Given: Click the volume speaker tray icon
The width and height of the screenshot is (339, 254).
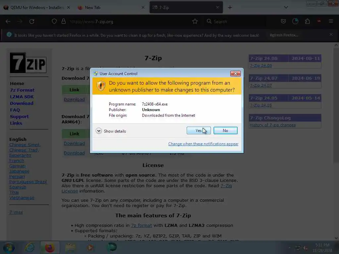Looking at the screenshot, I should click(305, 248).
